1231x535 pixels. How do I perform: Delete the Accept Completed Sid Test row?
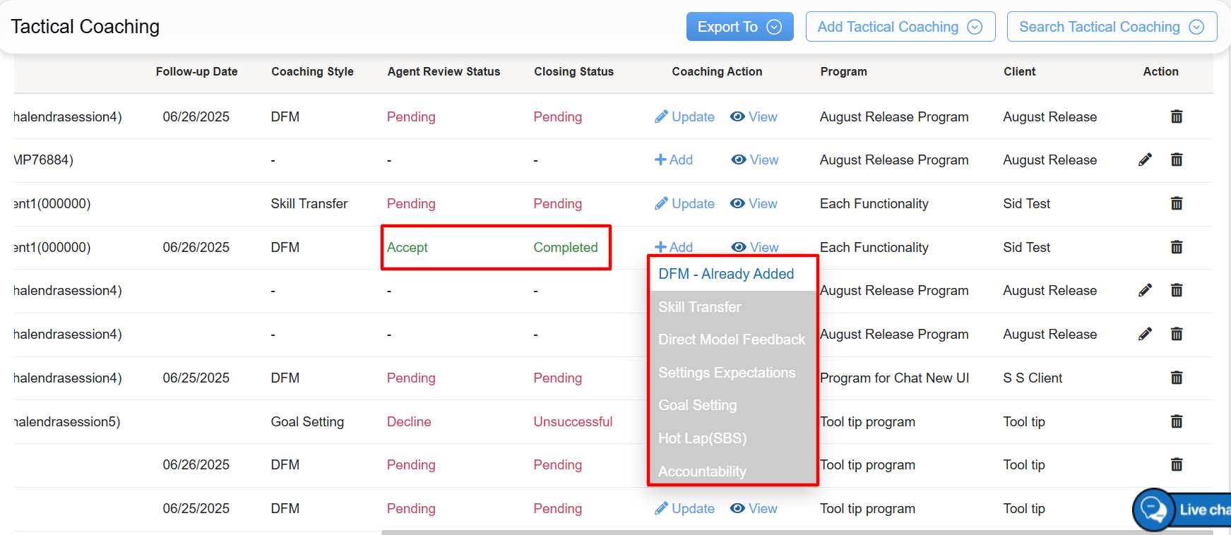(x=1176, y=247)
